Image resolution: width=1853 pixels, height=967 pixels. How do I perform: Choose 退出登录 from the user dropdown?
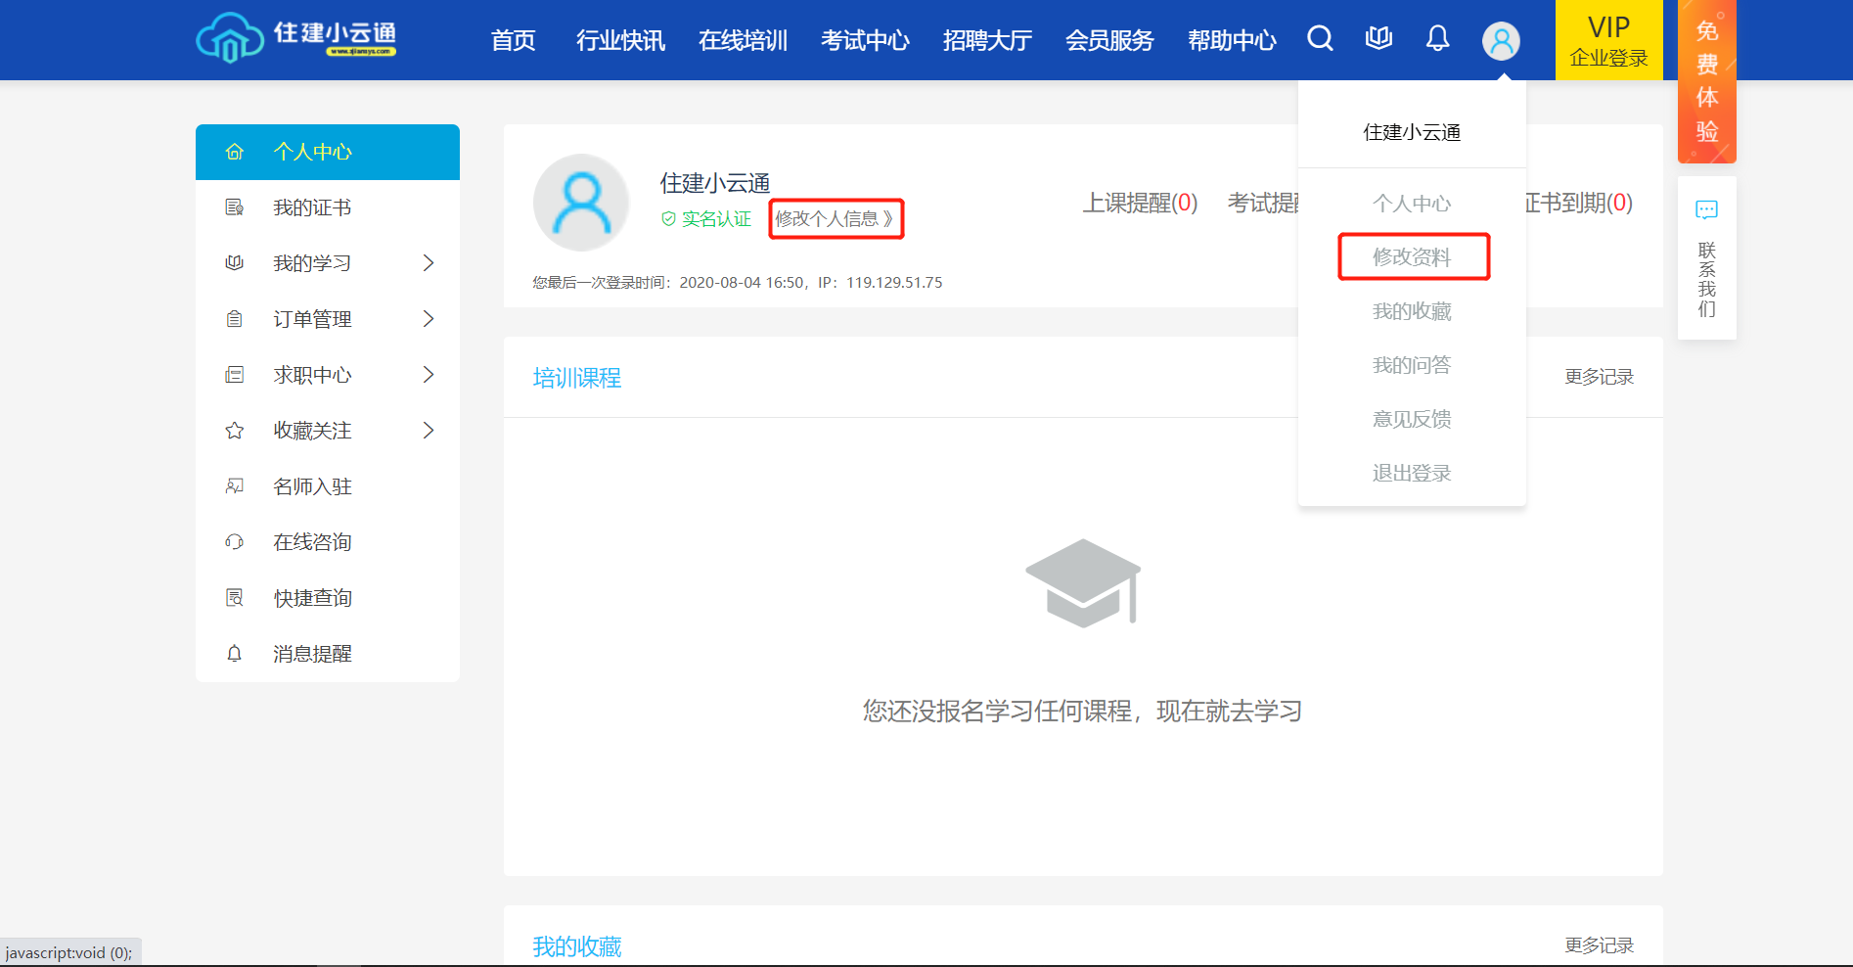point(1411,474)
